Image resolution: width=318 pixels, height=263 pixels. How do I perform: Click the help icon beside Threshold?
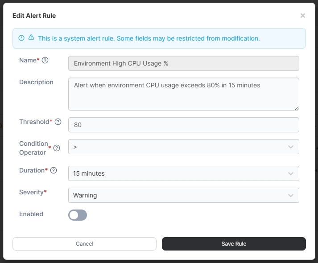[x=58, y=122]
